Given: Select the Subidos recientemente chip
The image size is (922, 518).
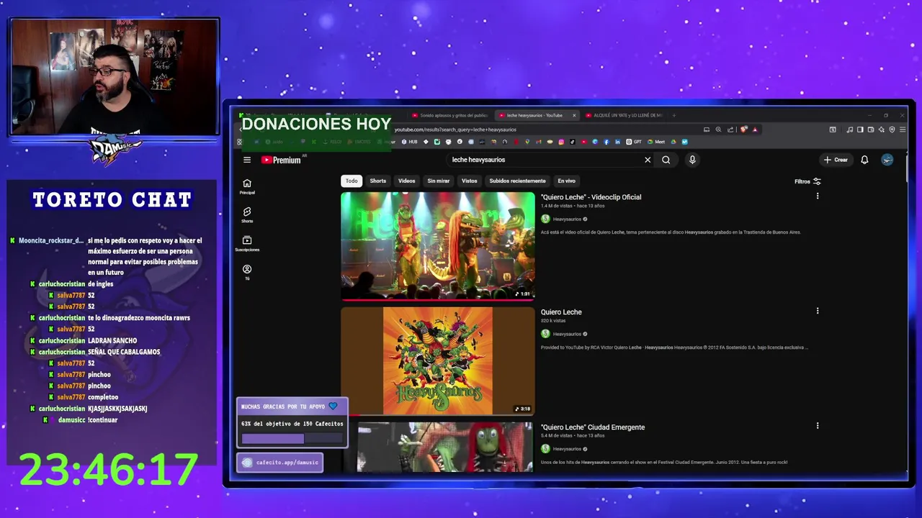Looking at the screenshot, I should 517,181.
